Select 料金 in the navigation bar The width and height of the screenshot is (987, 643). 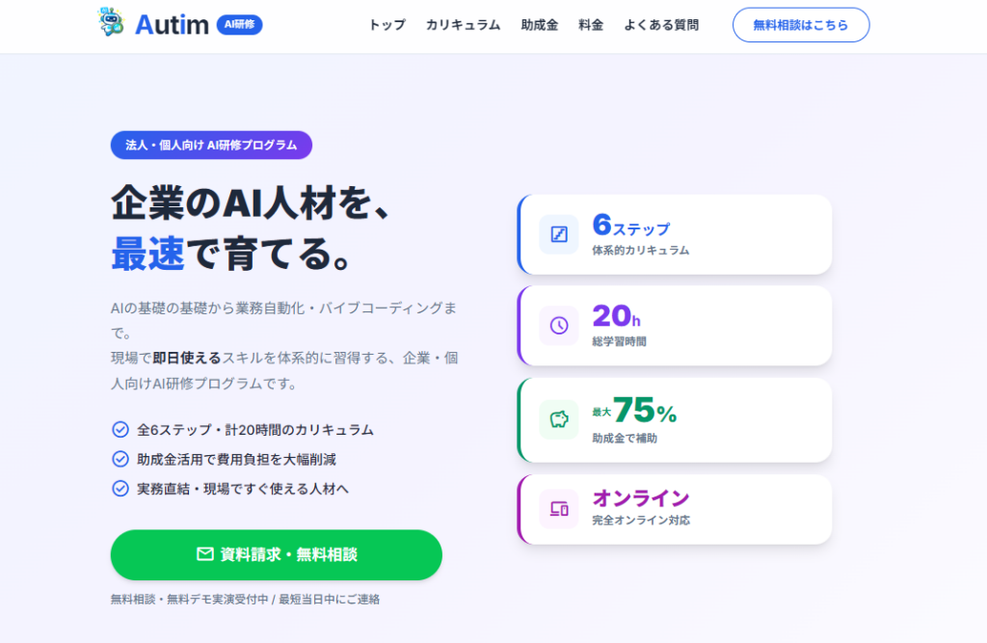click(591, 25)
